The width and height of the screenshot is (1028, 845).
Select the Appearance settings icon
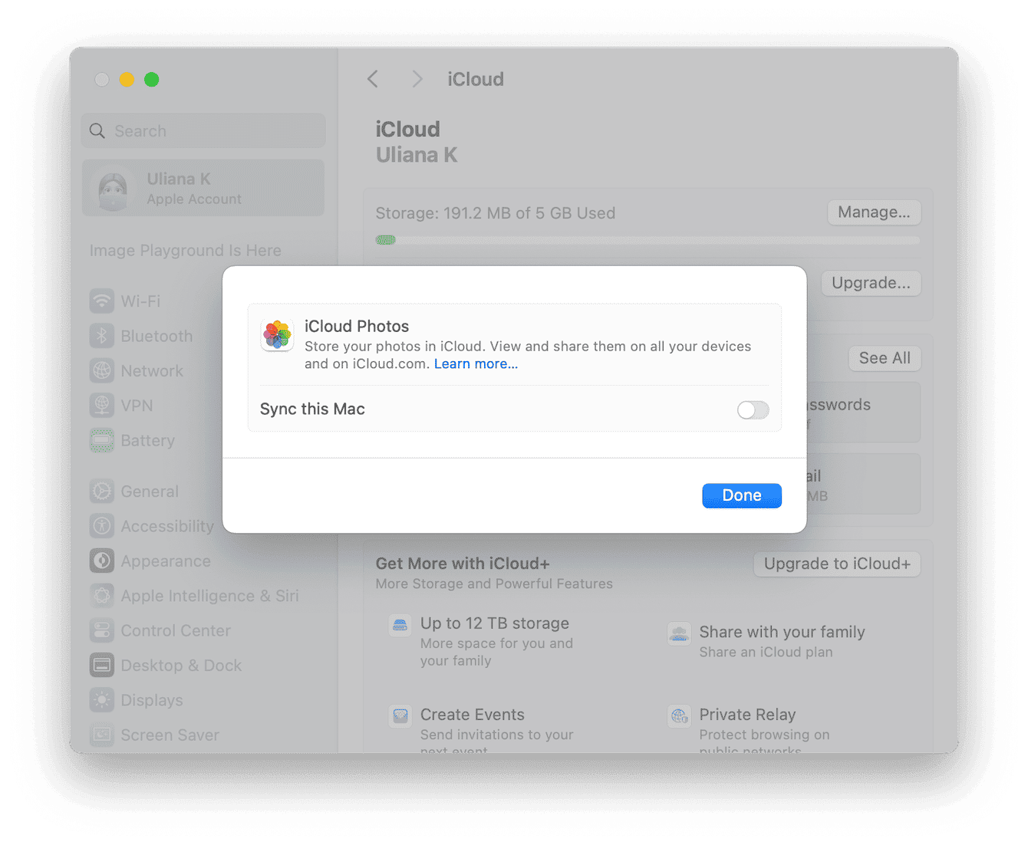coord(101,561)
